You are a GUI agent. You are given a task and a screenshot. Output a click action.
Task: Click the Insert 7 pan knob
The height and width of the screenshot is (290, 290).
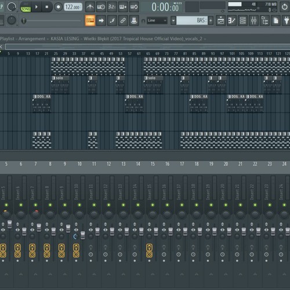[x=35, y=214]
